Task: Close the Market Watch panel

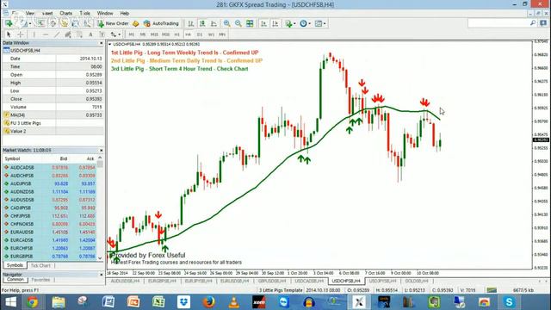Action: coord(102,150)
